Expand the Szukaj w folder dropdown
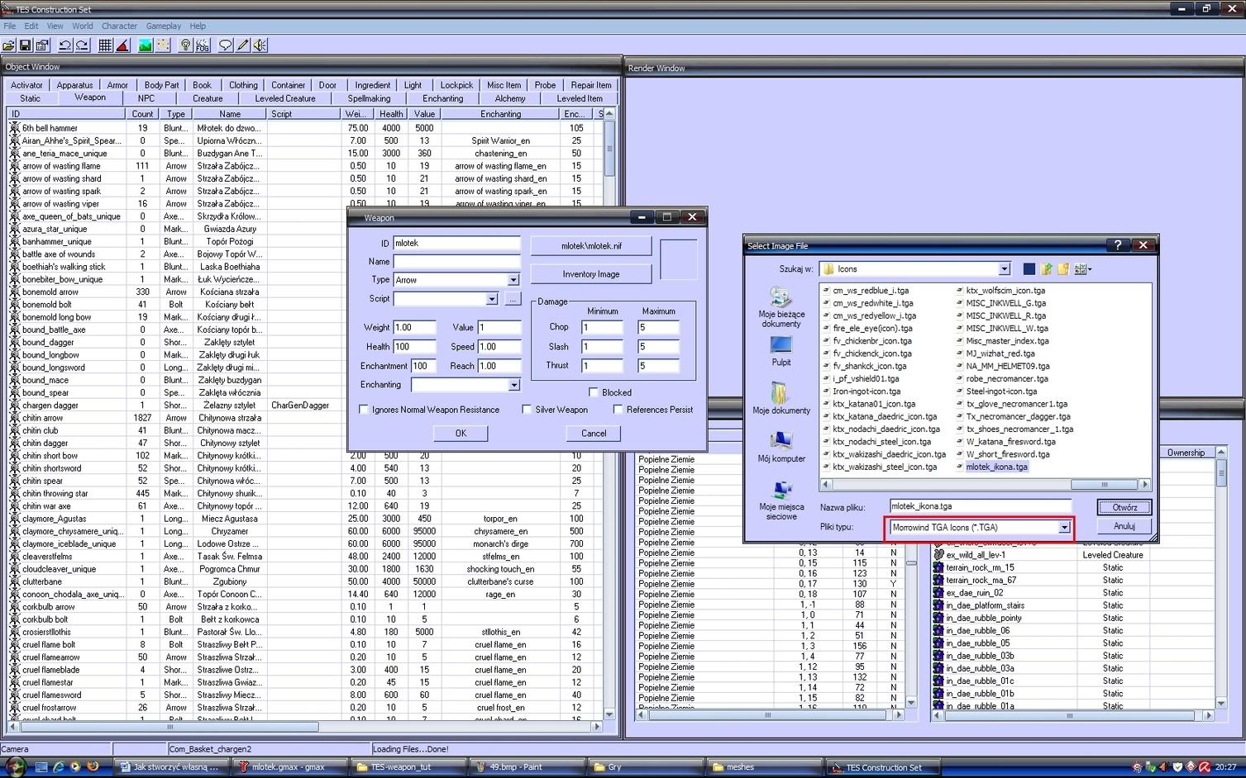 pyautogui.click(x=1004, y=269)
